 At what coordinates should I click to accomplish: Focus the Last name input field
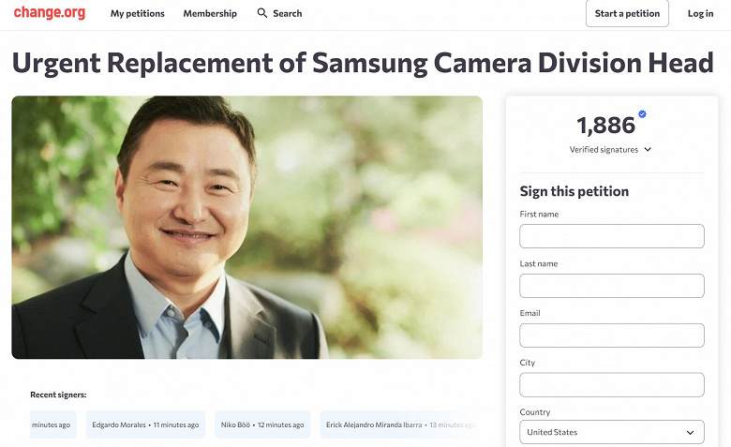click(612, 286)
